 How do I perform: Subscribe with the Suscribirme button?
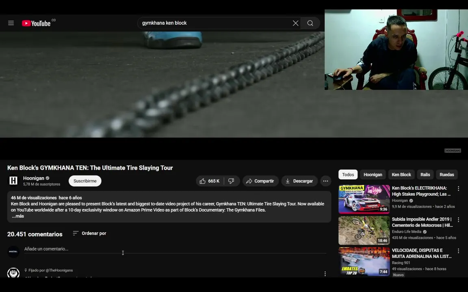(85, 181)
